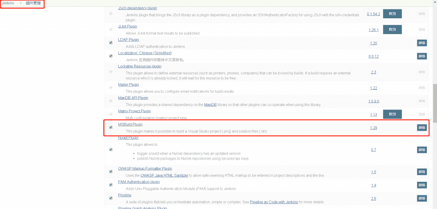Click MapDB API version 1.0.9.0 link
This screenshot has width=437, height=209.
[x=373, y=101]
